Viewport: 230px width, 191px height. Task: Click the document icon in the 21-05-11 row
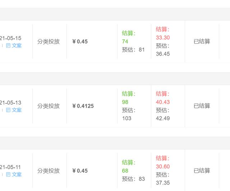pos(8,174)
